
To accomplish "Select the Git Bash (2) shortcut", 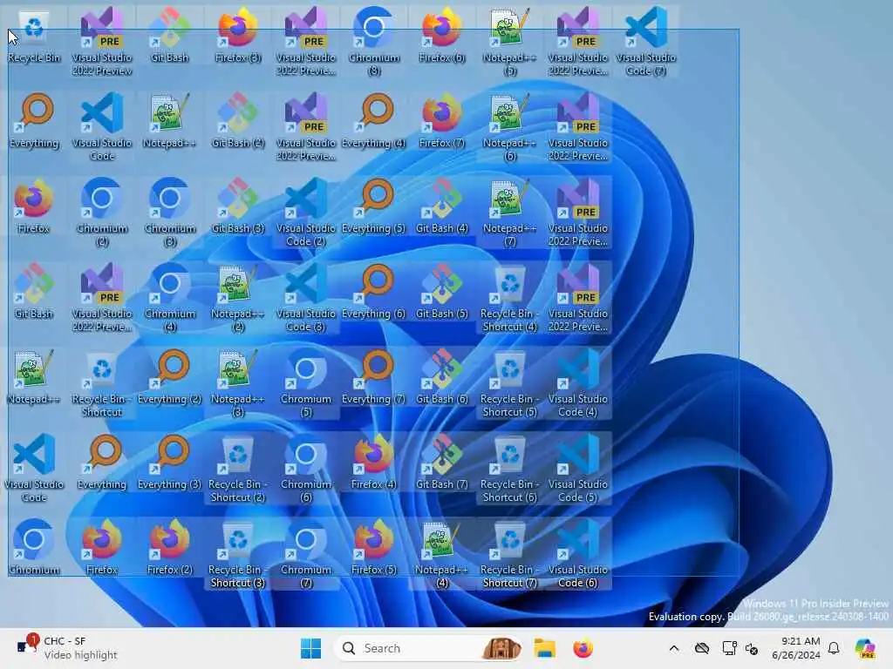I will (x=238, y=121).
